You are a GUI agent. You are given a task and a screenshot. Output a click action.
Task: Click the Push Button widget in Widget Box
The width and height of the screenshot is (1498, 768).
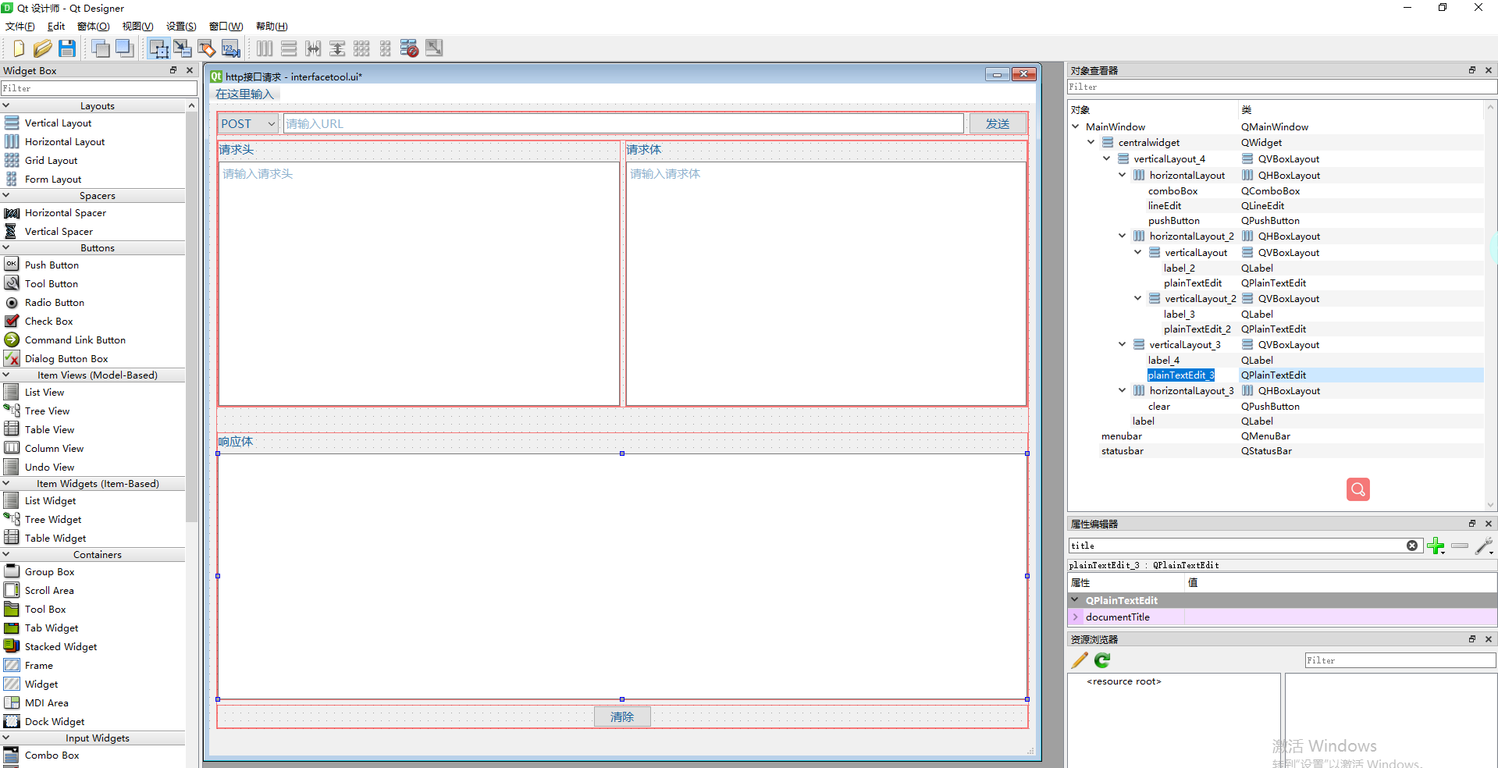coord(52,265)
